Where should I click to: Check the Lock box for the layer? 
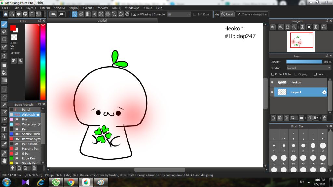[x=315, y=74]
